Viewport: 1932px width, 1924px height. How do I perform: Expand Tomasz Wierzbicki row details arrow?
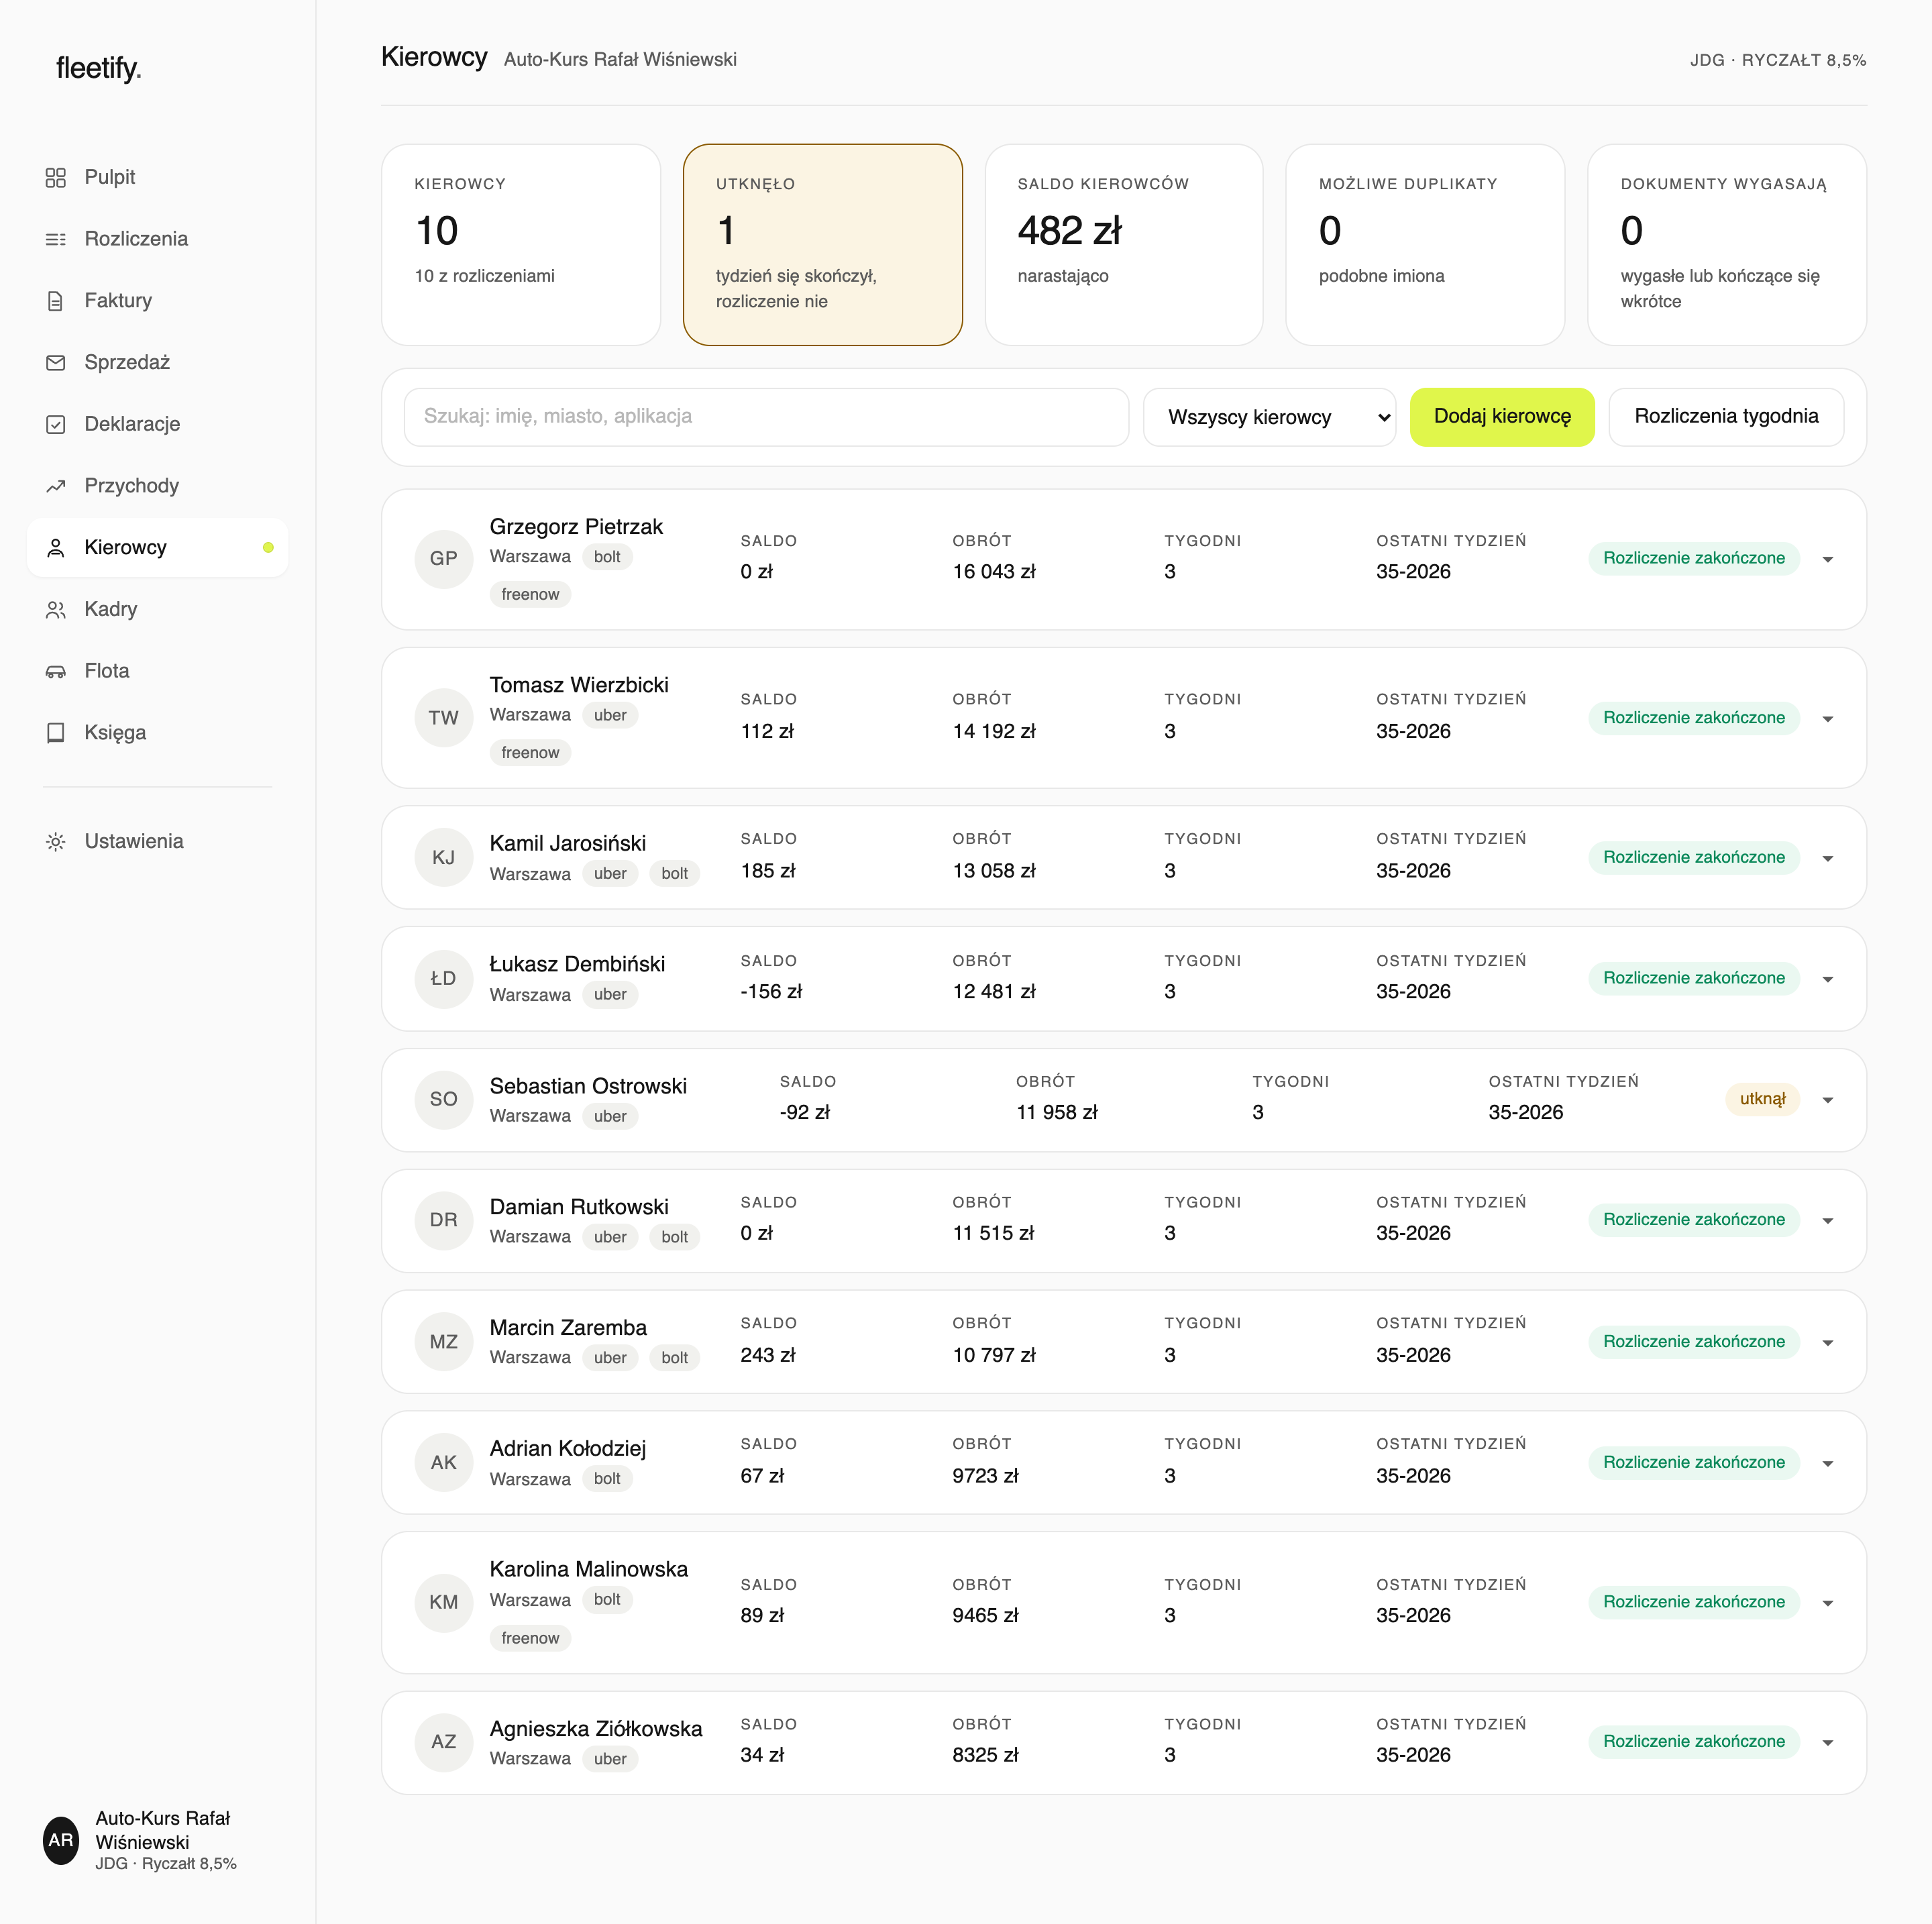click(x=1827, y=719)
